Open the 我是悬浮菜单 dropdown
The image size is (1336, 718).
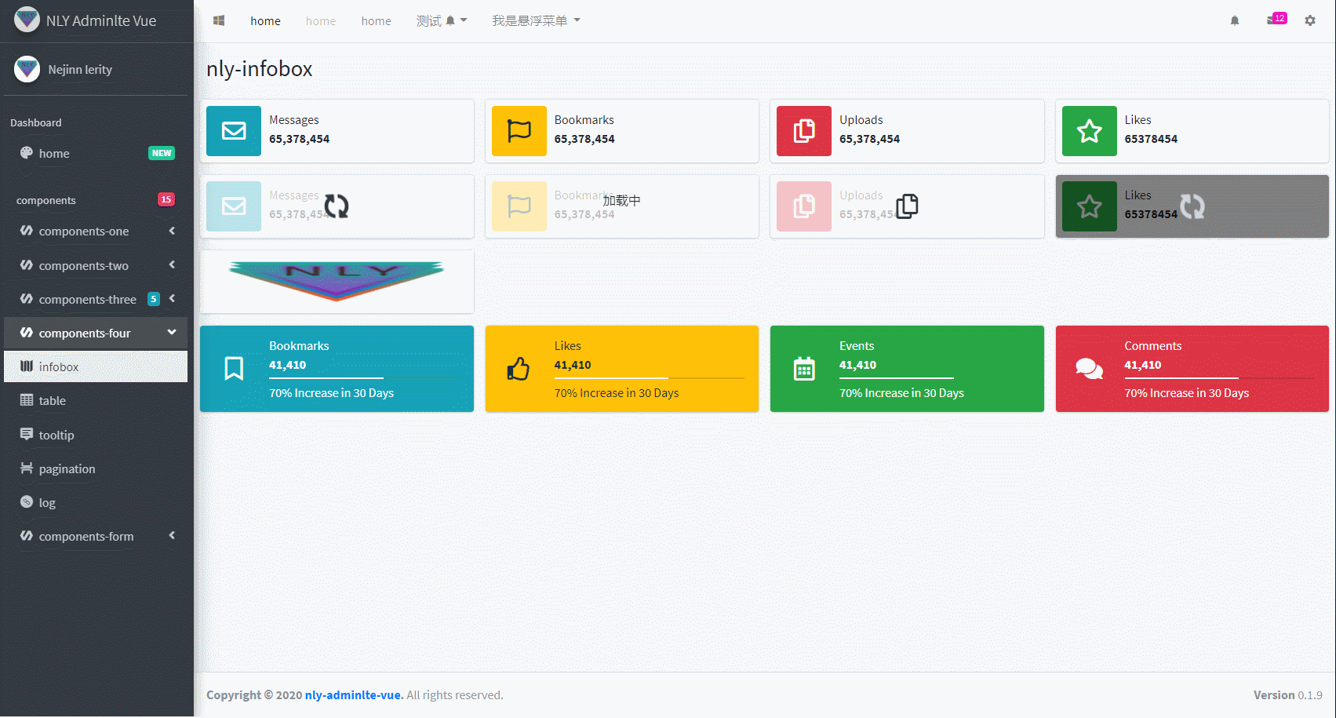[x=536, y=21]
